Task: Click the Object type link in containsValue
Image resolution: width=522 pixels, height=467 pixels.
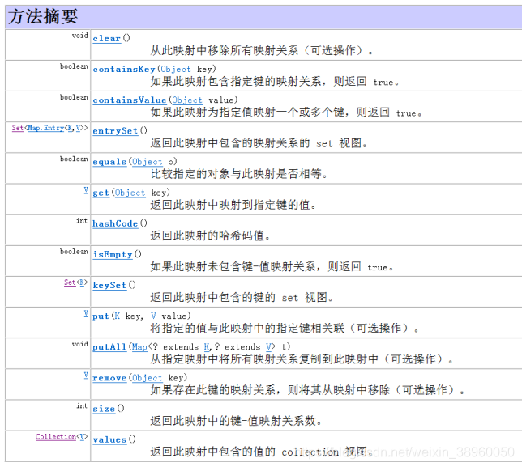Action: click(187, 100)
